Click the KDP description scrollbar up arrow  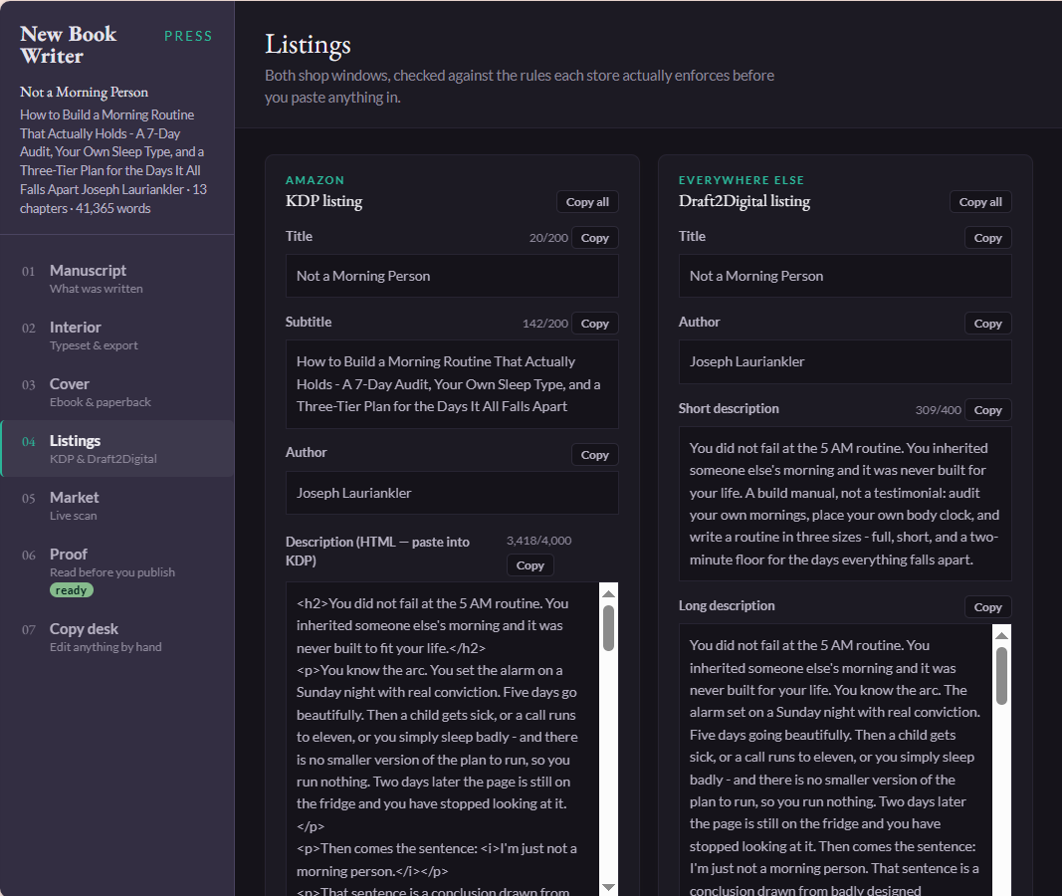click(609, 594)
